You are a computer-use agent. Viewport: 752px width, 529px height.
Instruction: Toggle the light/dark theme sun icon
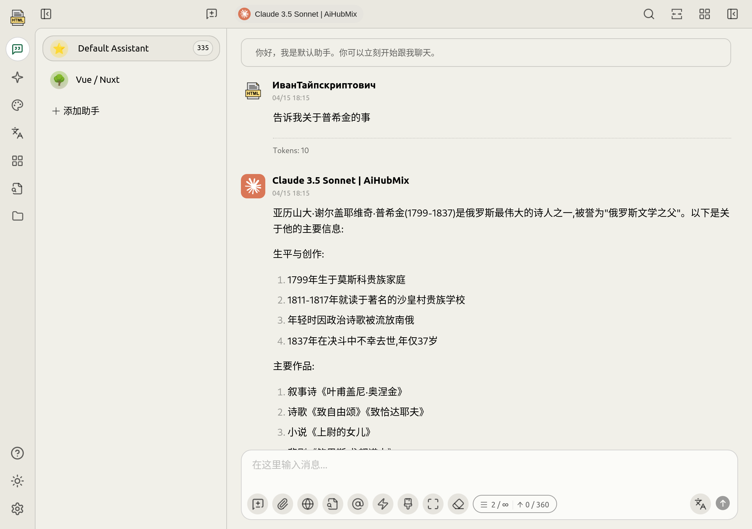click(x=17, y=481)
